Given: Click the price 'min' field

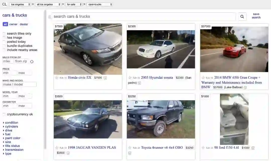Looking at the screenshot, I should [x=10, y=73].
